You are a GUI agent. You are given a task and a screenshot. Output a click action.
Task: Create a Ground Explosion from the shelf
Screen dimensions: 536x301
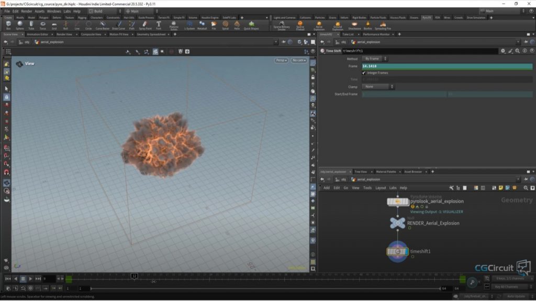pos(338,26)
